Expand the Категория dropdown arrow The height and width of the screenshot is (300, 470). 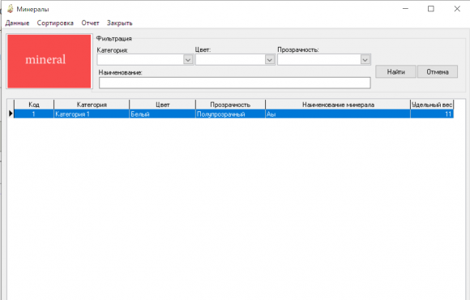pos(188,60)
